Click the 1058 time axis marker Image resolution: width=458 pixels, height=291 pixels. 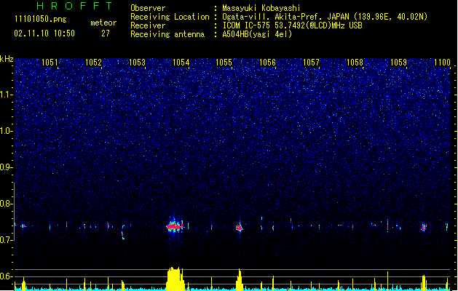355,63
